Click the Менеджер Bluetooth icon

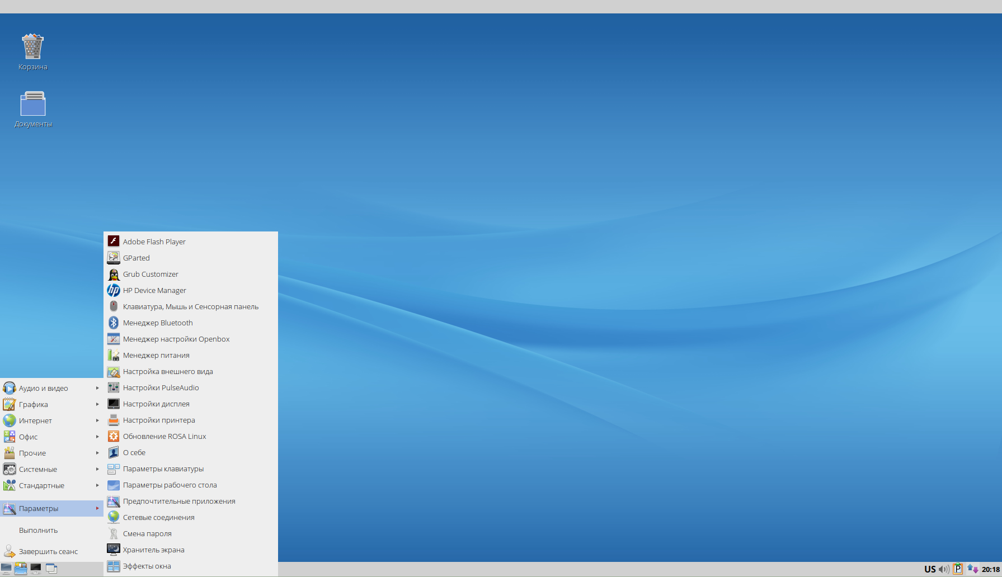pyautogui.click(x=114, y=323)
